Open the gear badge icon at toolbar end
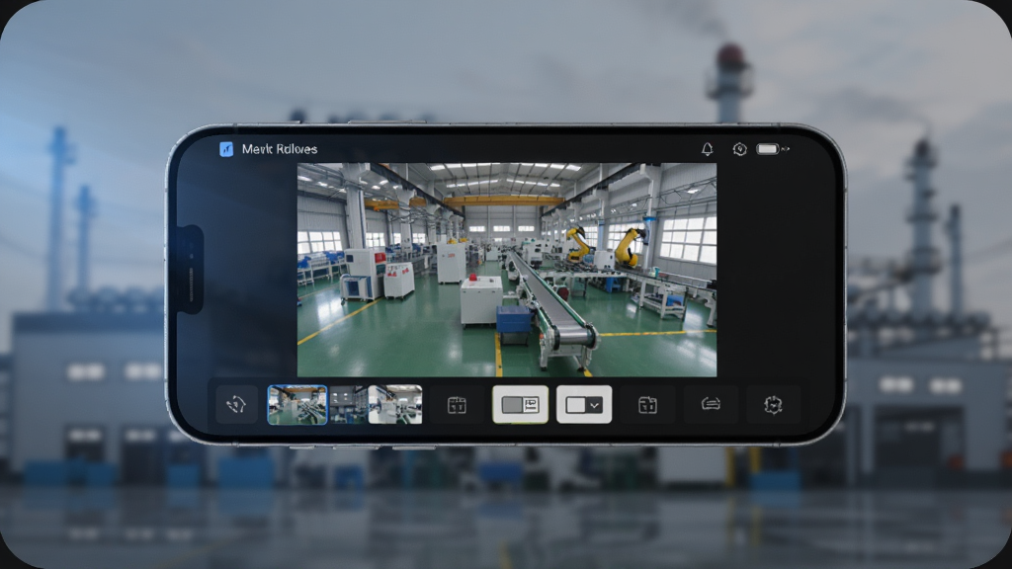1012x569 pixels. pos(773,404)
